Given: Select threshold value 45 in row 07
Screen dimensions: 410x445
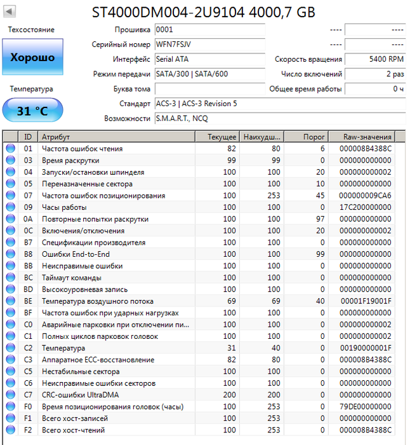Looking at the screenshot, I should click(x=321, y=195).
